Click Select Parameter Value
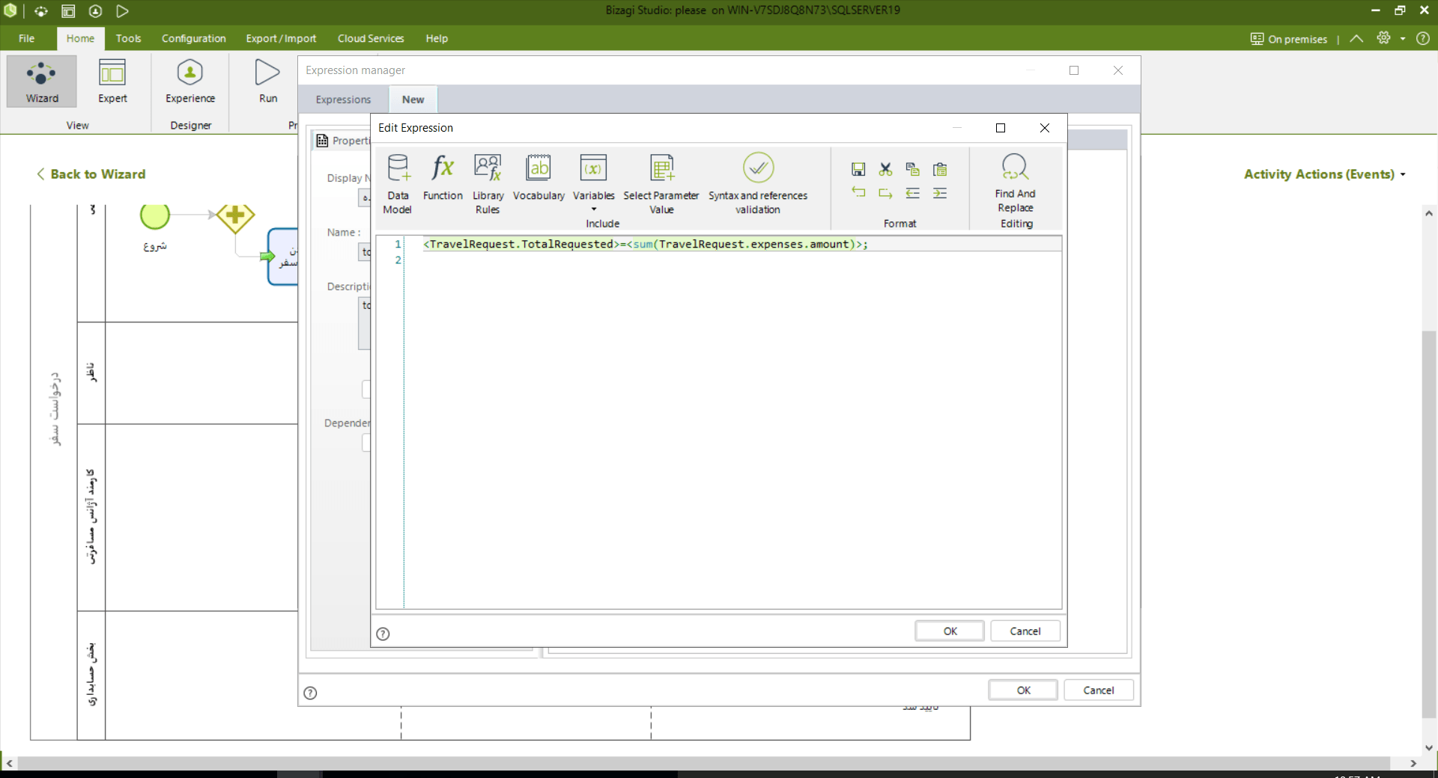 coord(661,184)
